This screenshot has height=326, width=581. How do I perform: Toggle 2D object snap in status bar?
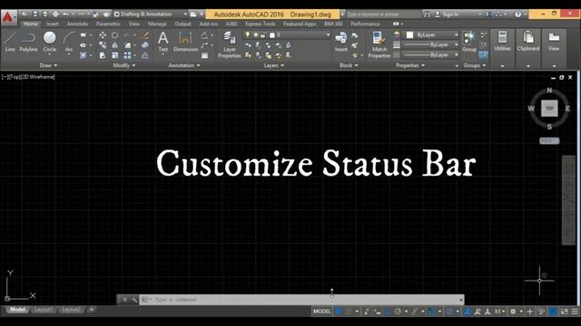tap(432, 312)
